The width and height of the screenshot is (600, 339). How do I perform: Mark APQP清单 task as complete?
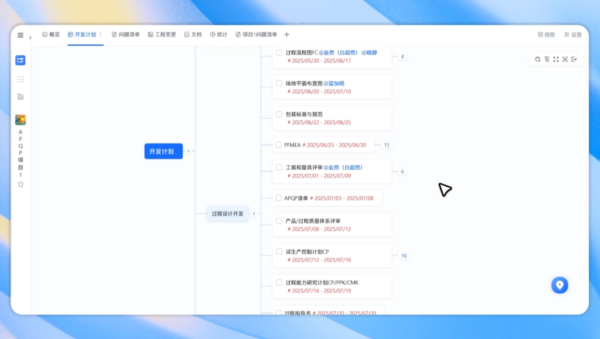(279, 198)
